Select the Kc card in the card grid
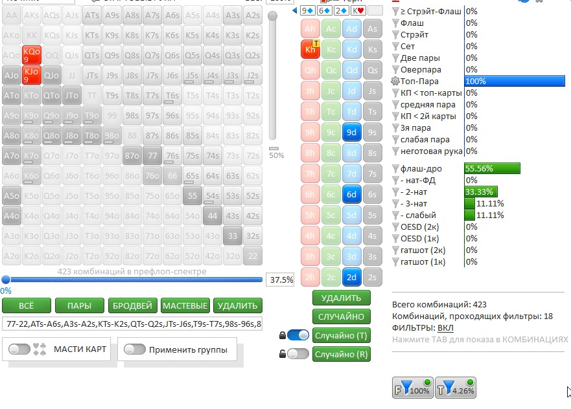571x409 pixels. [x=331, y=49]
